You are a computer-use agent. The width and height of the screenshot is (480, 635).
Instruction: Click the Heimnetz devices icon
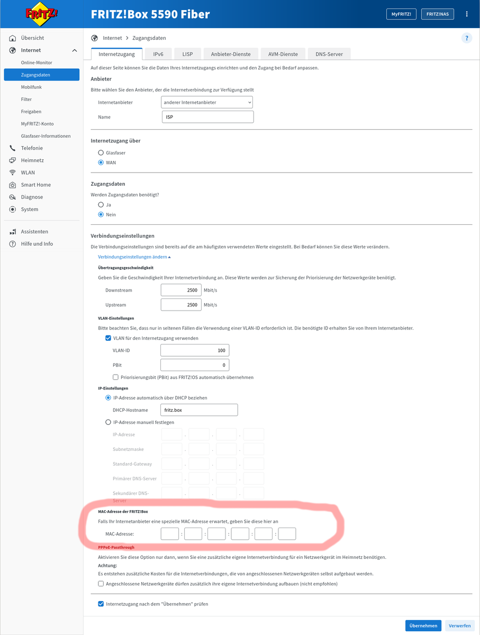(x=13, y=160)
